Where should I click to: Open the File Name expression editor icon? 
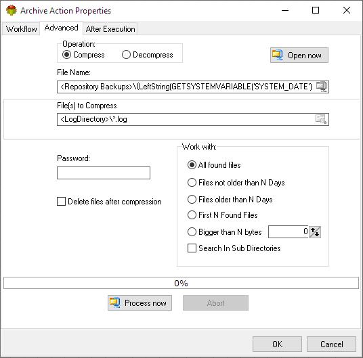[322, 87]
